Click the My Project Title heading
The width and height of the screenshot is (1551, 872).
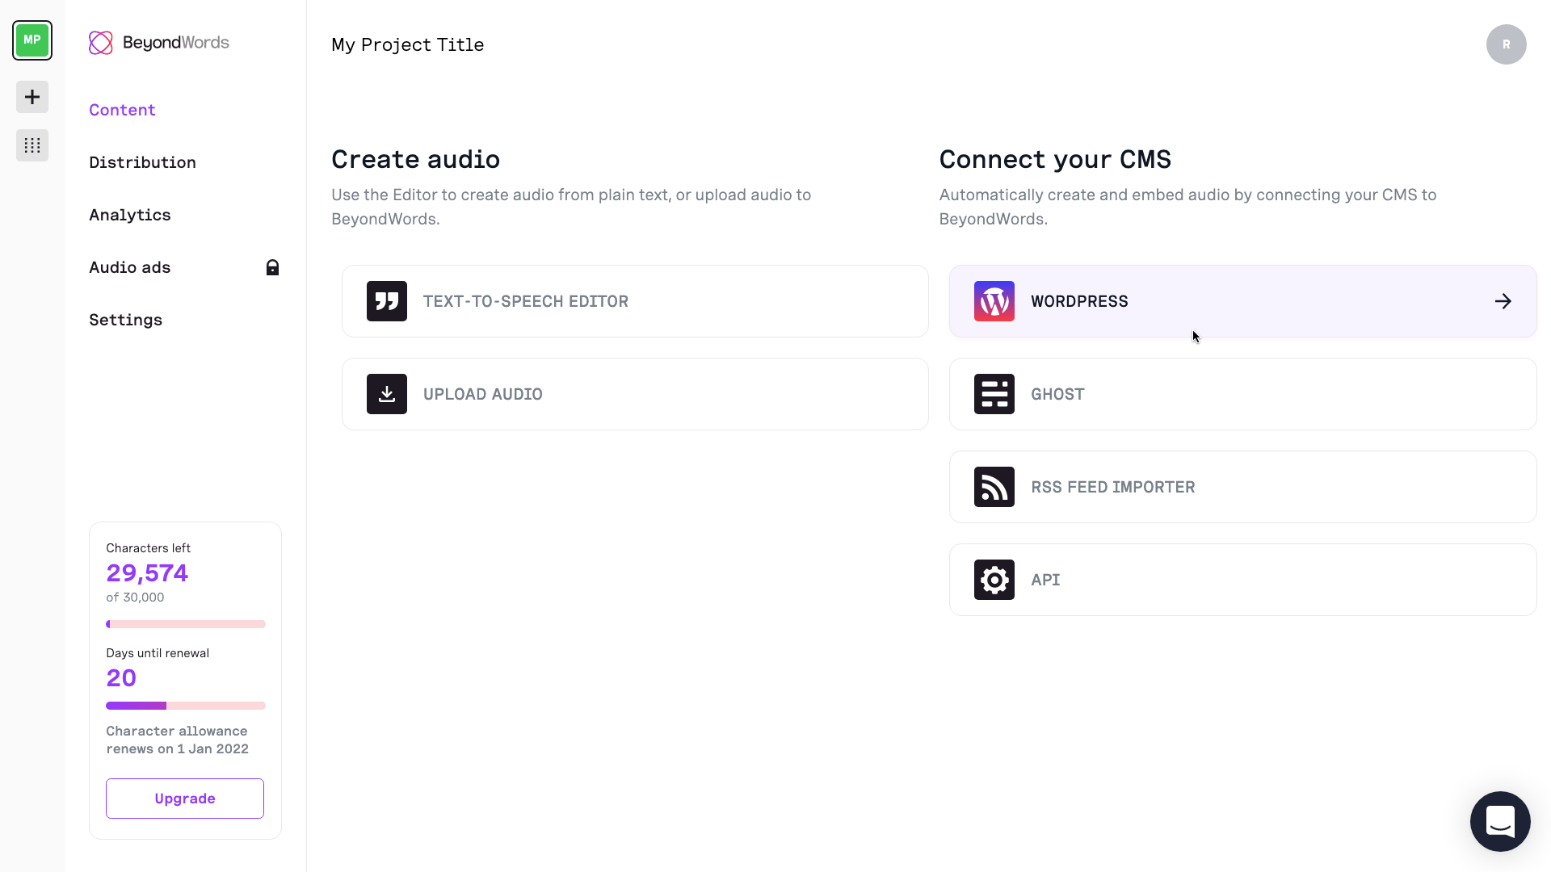coord(407,44)
